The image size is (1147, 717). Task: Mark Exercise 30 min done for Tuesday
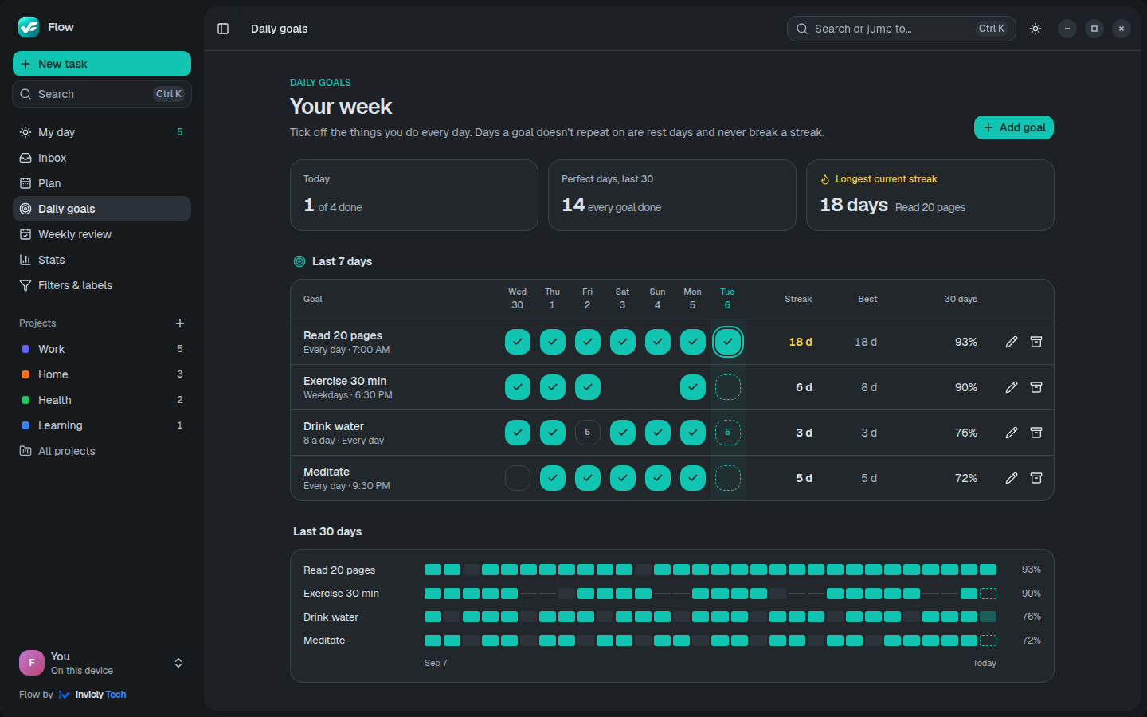coord(728,387)
